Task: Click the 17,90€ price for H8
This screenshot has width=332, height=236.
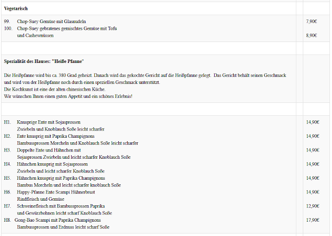Action: click(x=313, y=220)
